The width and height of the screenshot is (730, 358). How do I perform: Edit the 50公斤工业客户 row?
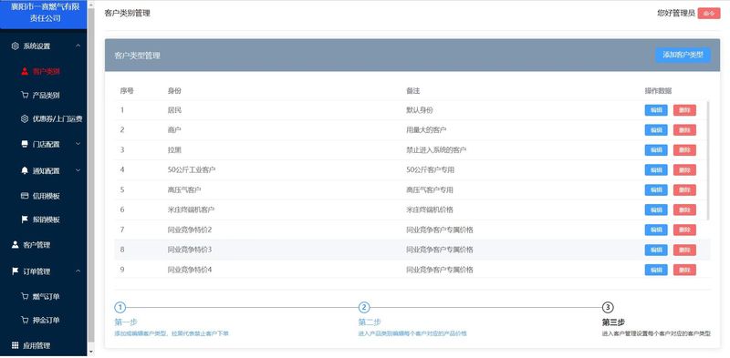pyautogui.click(x=656, y=170)
